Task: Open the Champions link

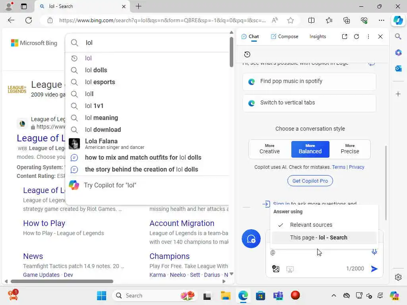Action: point(169,256)
